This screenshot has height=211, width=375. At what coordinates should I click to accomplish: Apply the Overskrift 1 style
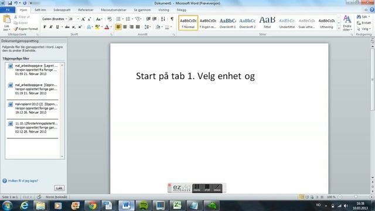[x=228, y=23]
